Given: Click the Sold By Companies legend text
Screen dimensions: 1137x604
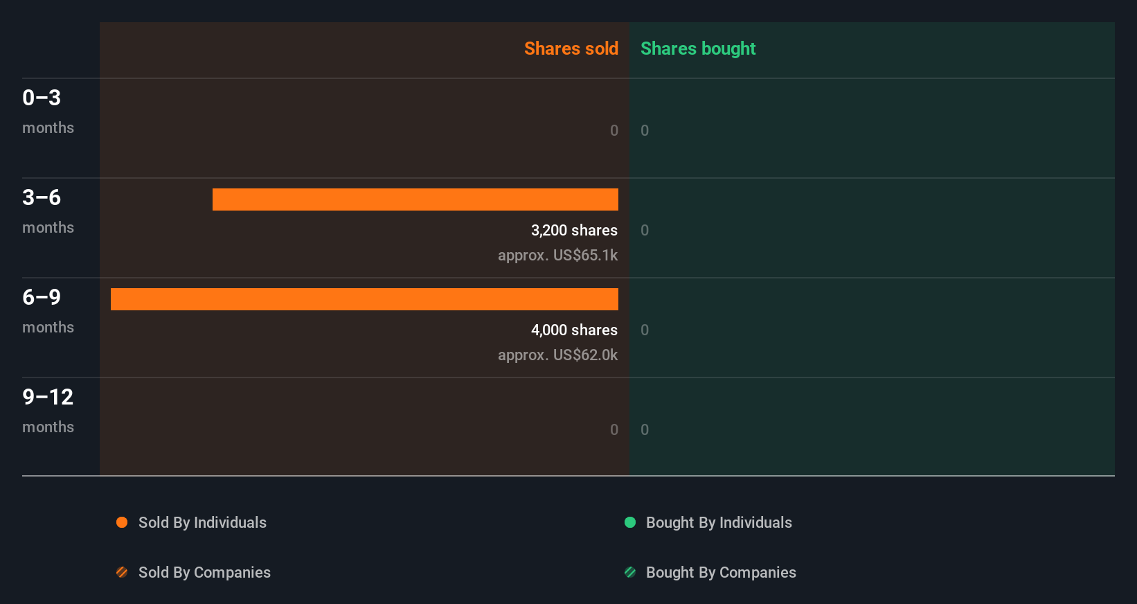Looking at the screenshot, I should 204,572.
